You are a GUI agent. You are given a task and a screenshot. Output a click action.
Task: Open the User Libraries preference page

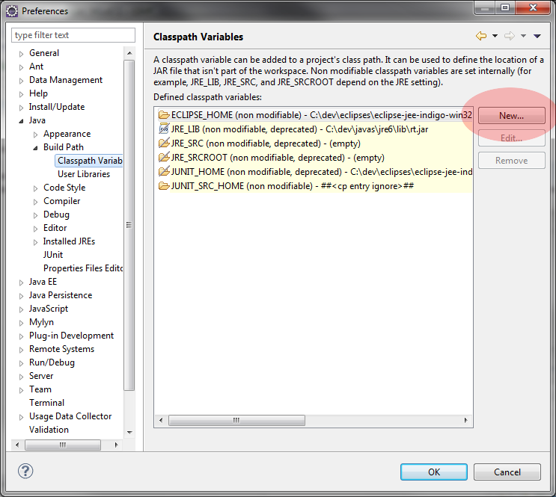83,174
